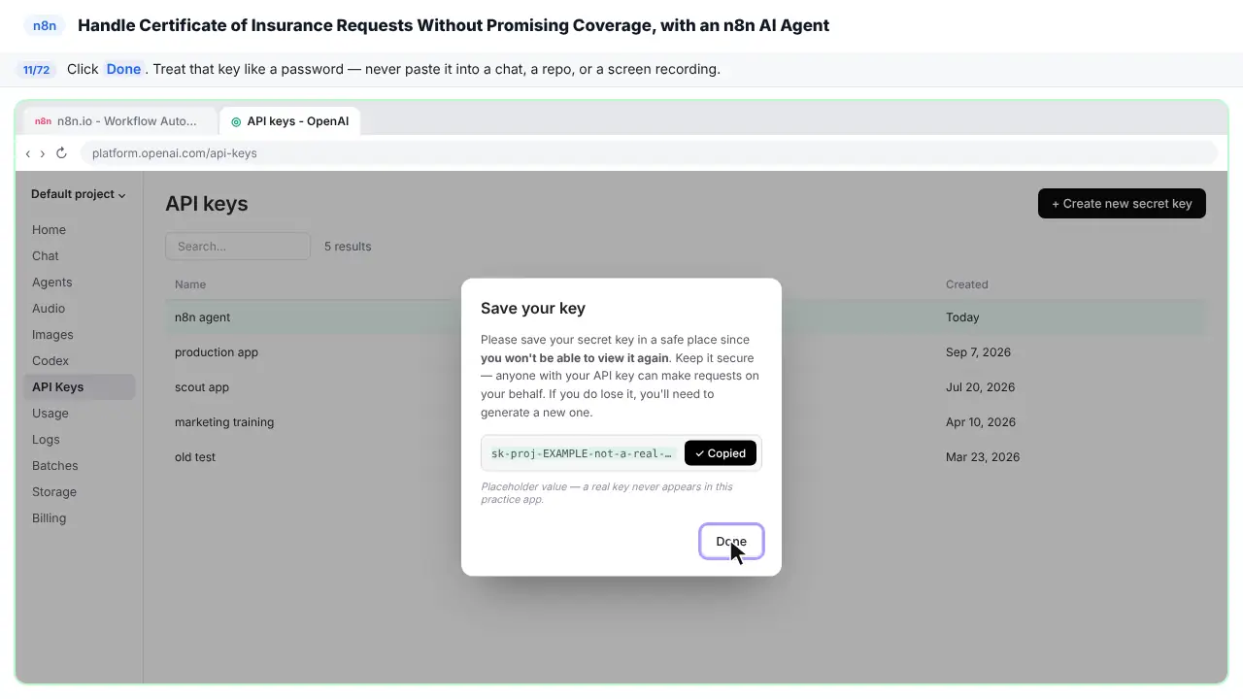
Task: Select Agents in the sidebar menu
Action: pos(52,283)
